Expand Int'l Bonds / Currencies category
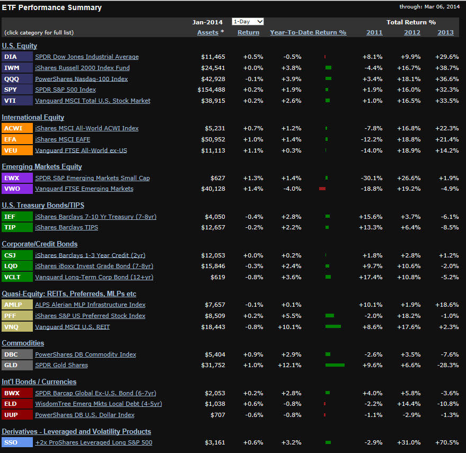 [x=39, y=381]
